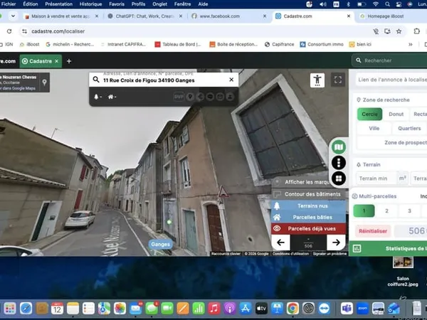Open Chrome from the Dock
427x320 pixels.
[292, 309]
